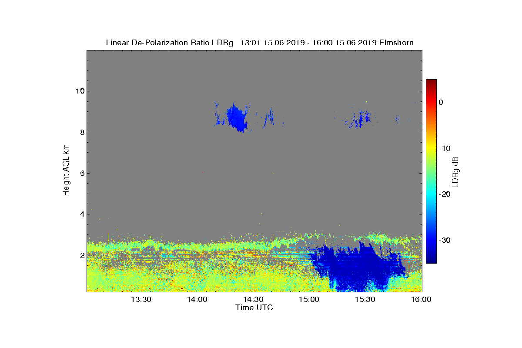Click the large blue cloud near 8.5 km
Screen dimensions: 522x348
pos(237,117)
